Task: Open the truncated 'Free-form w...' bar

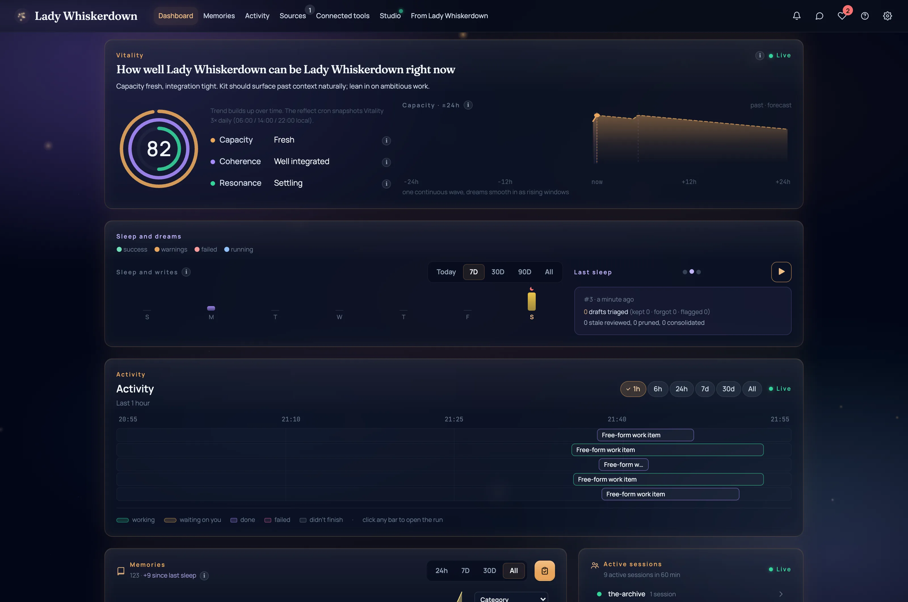Action: tap(623, 465)
